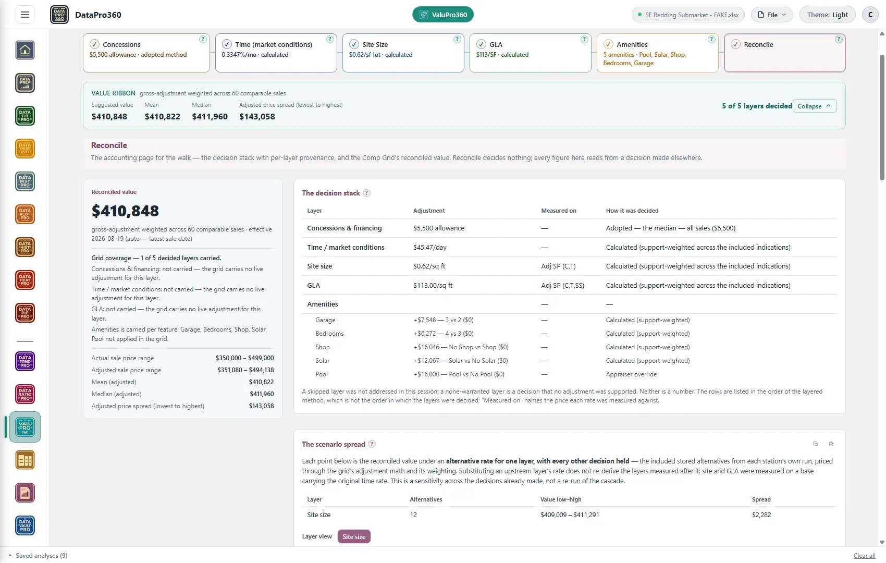The height and width of the screenshot is (563, 886).
Task: Open Data Prep in sidebar
Action: pyautogui.click(x=25, y=83)
